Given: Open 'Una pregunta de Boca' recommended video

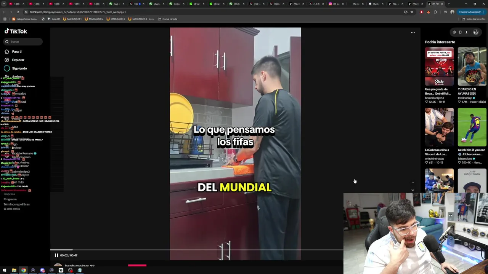Looking at the screenshot, I should click(439, 66).
